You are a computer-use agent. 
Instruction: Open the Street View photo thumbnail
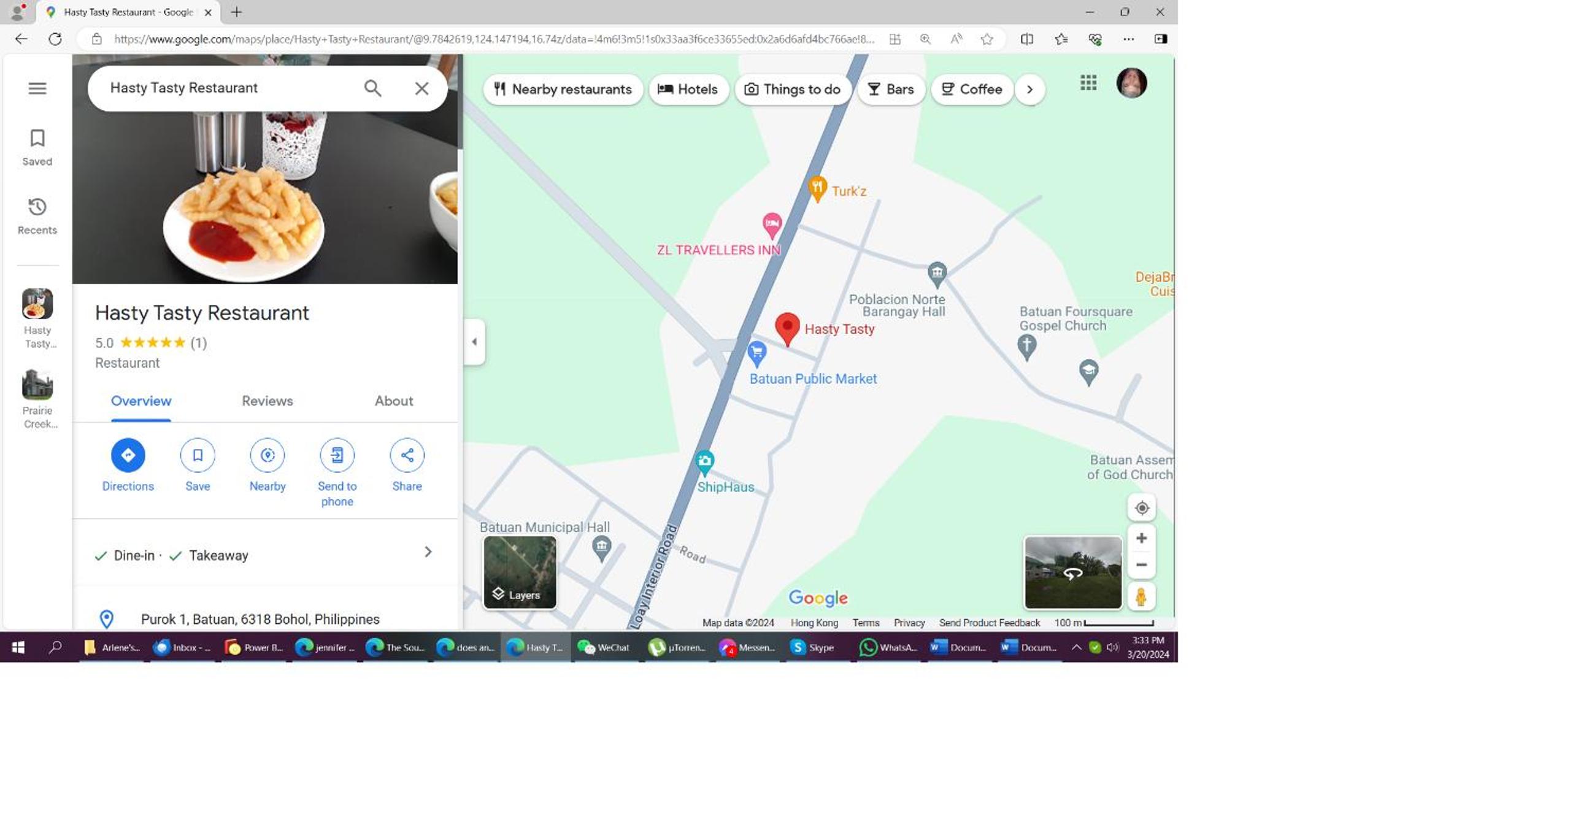pyautogui.click(x=1072, y=572)
